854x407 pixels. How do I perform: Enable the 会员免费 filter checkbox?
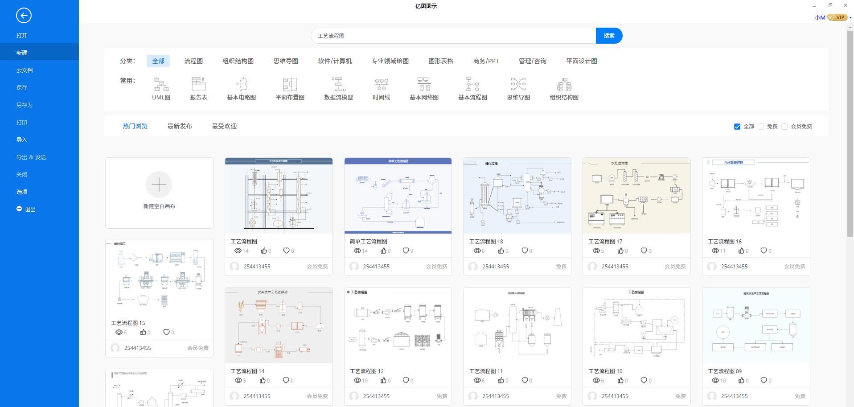click(784, 127)
